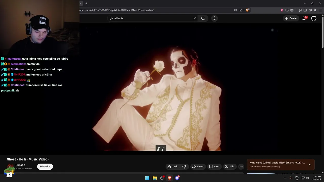This screenshot has height=182, width=324.
Task: Open the volume speaker tray icon
Action: 307,178
